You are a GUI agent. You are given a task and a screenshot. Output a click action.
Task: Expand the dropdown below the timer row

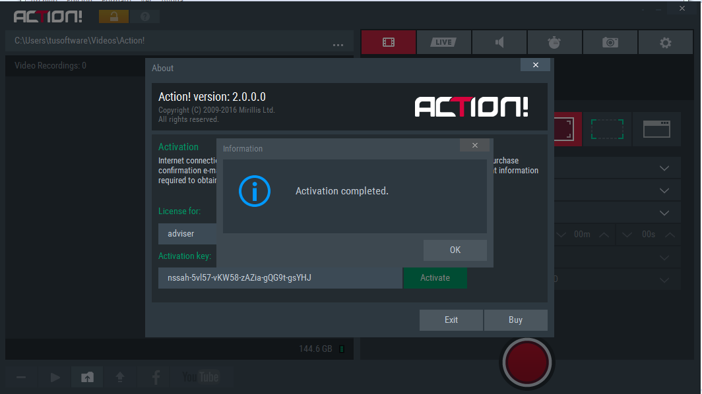[664, 258]
